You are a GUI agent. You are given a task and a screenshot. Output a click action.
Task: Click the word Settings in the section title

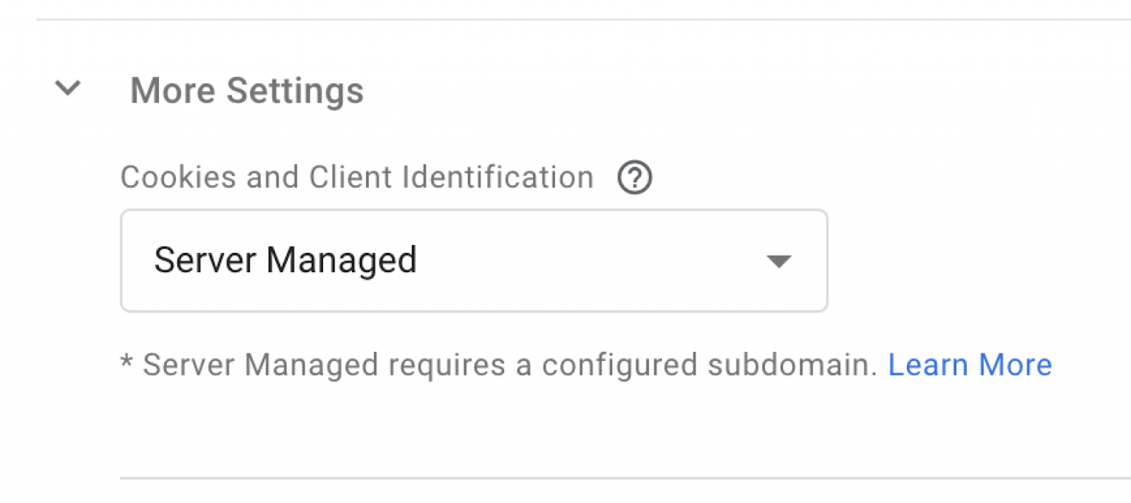click(295, 90)
